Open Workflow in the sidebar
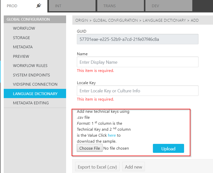The image size is (213, 173). [x=24, y=28]
